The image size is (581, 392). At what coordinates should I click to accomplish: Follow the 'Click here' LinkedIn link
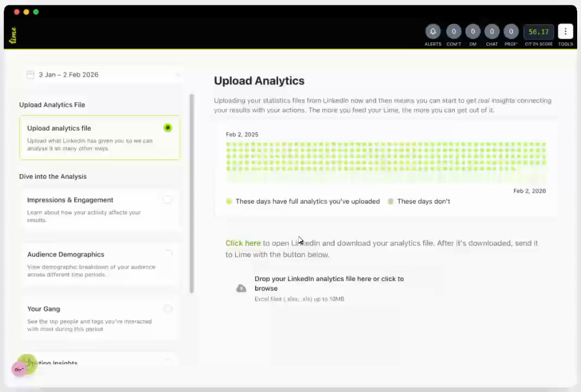click(x=243, y=243)
